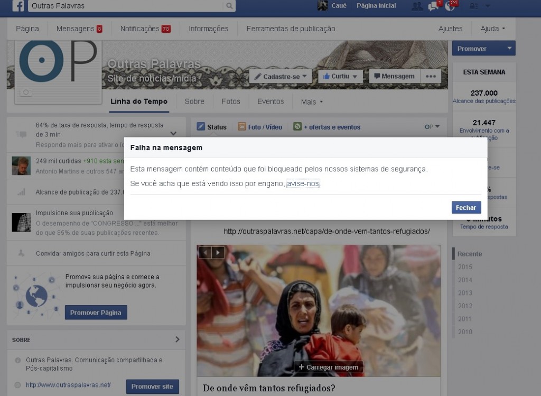Click Tempo de resposta link
This screenshot has width=541, height=396.
[x=484, y=226]
